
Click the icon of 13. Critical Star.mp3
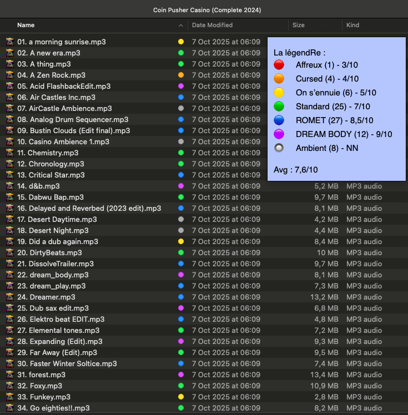point(10,175)
